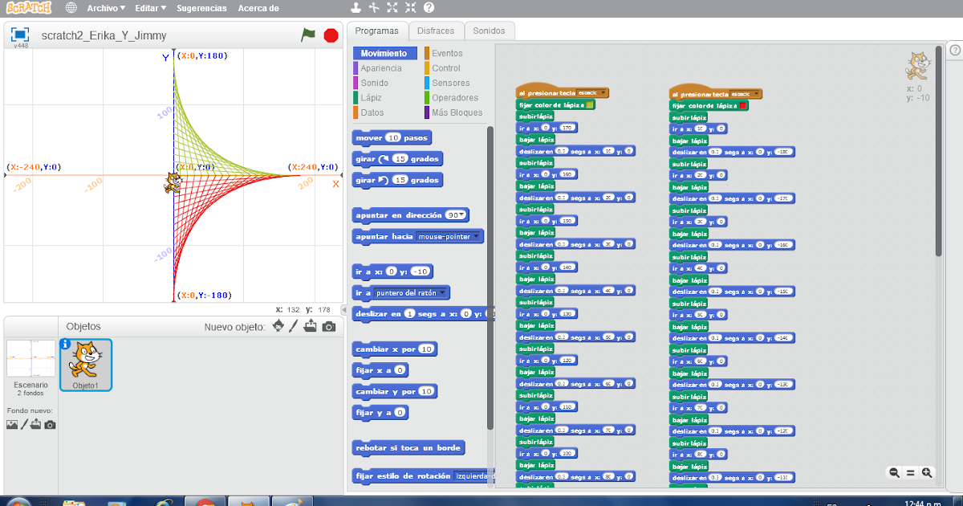Click the green flag to run the project
This screenshot has height=506, width=963.
pyautogui.click(x=309, y=36)
